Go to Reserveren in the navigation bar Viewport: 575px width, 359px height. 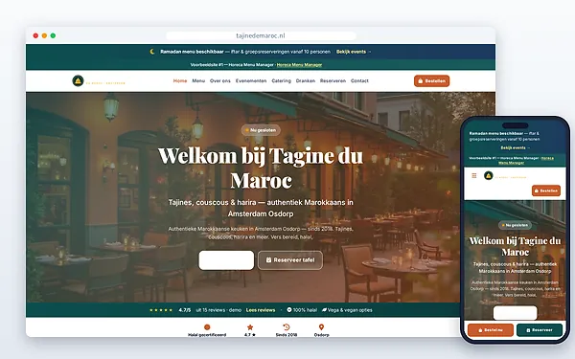(333, 81)
